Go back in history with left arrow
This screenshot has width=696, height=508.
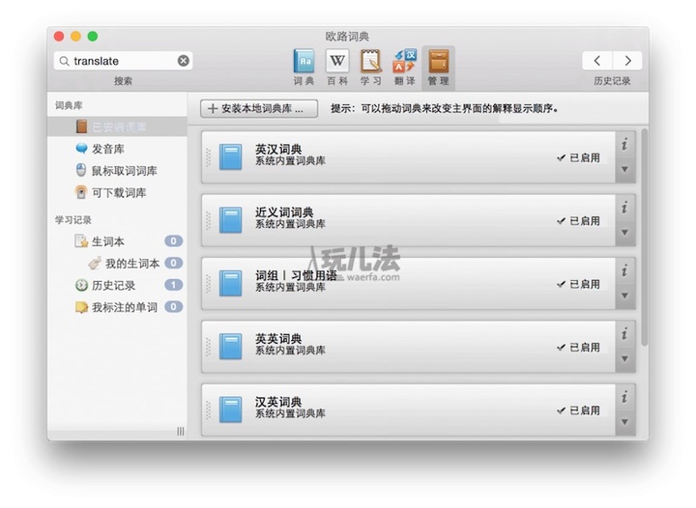[x=597, y=61]
